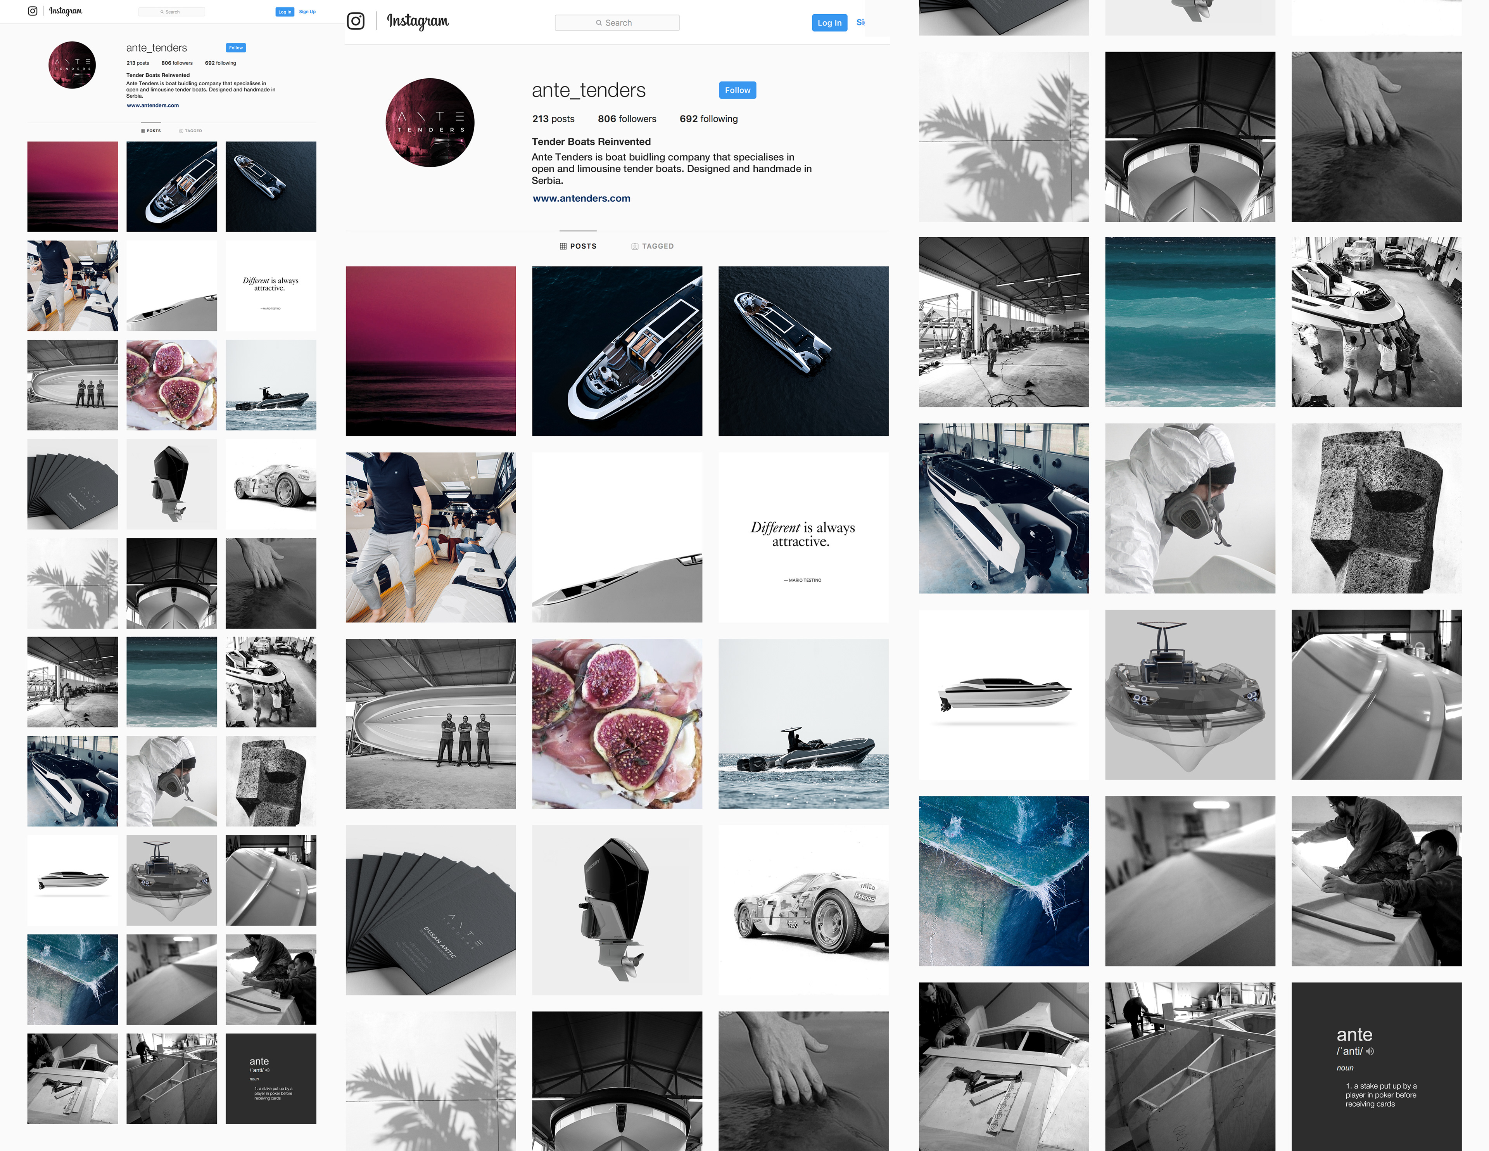Click the POSTS grid icon in the center profile
The width and height of the screenshot is (1489, 1151).
(563, 246)
